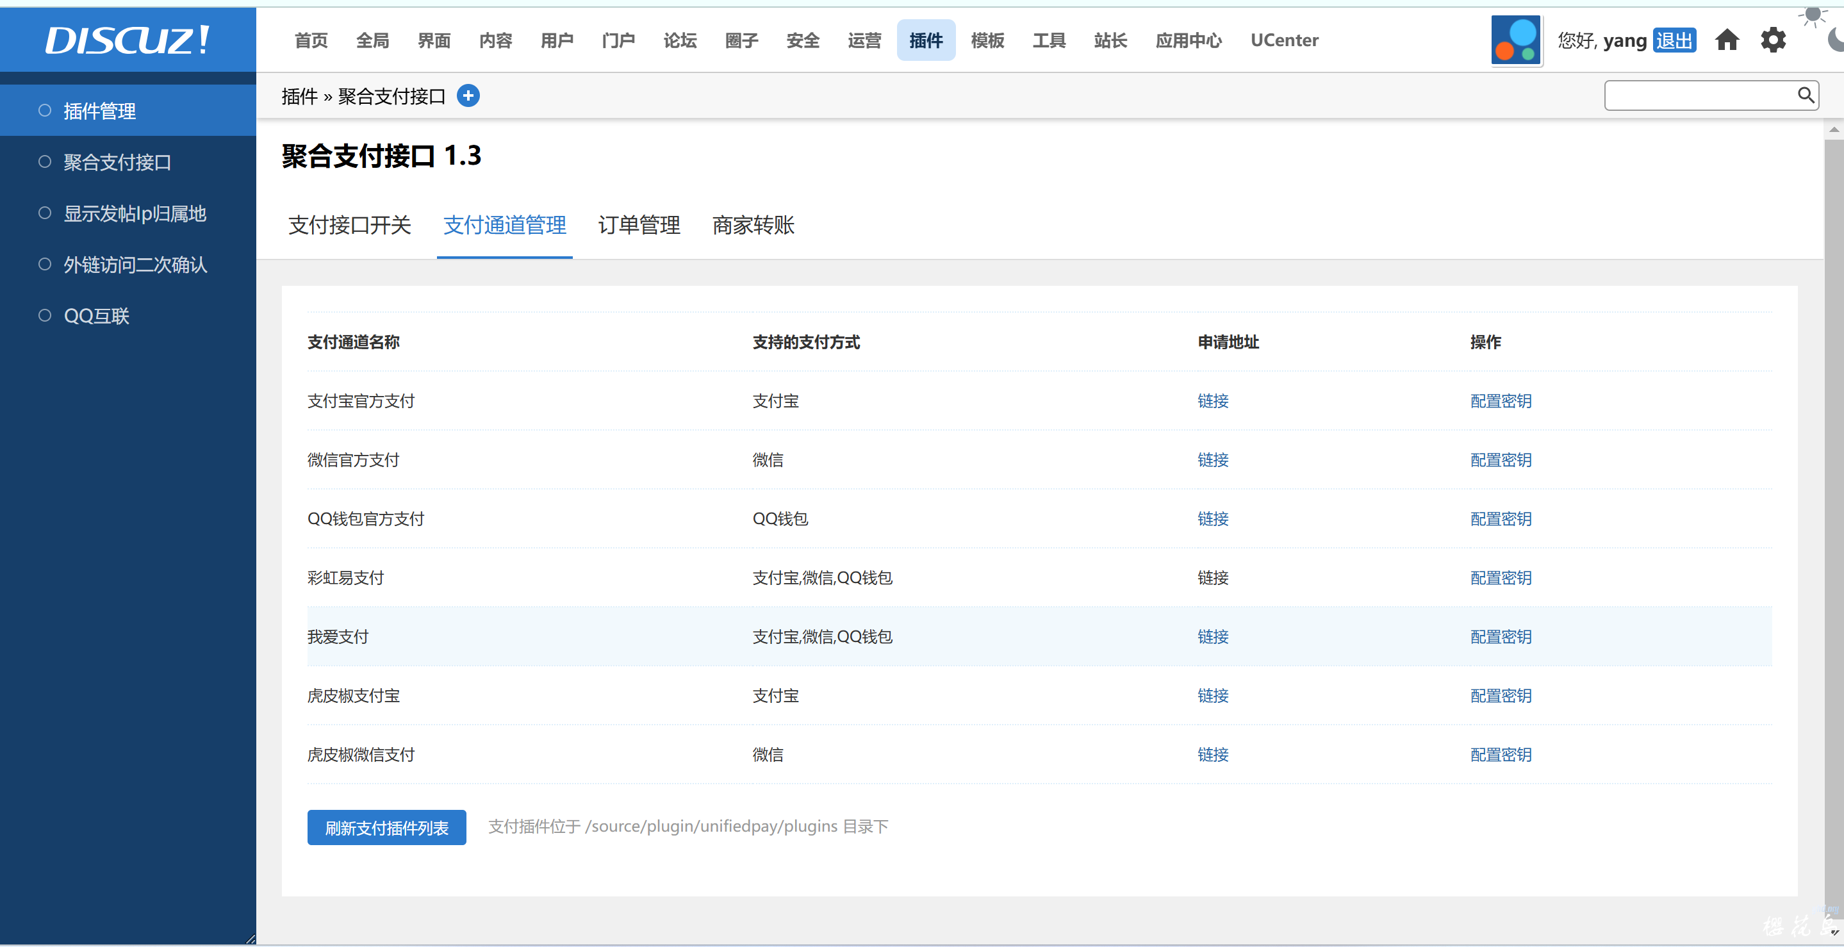Click the blue plus icon beside breadcrumb
Viewport: 1844px width, 947px height.
tap(468, 95)
